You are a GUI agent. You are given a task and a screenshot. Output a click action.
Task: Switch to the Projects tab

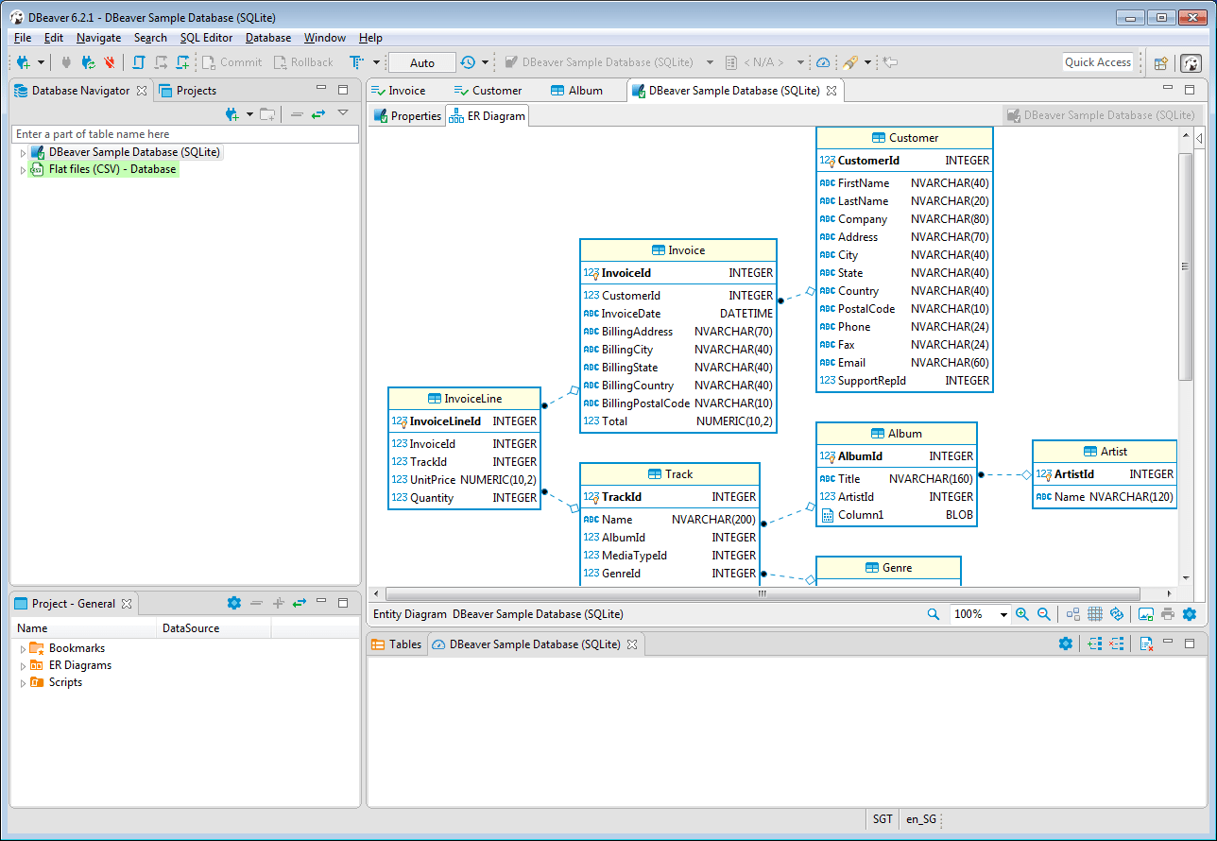187,91
